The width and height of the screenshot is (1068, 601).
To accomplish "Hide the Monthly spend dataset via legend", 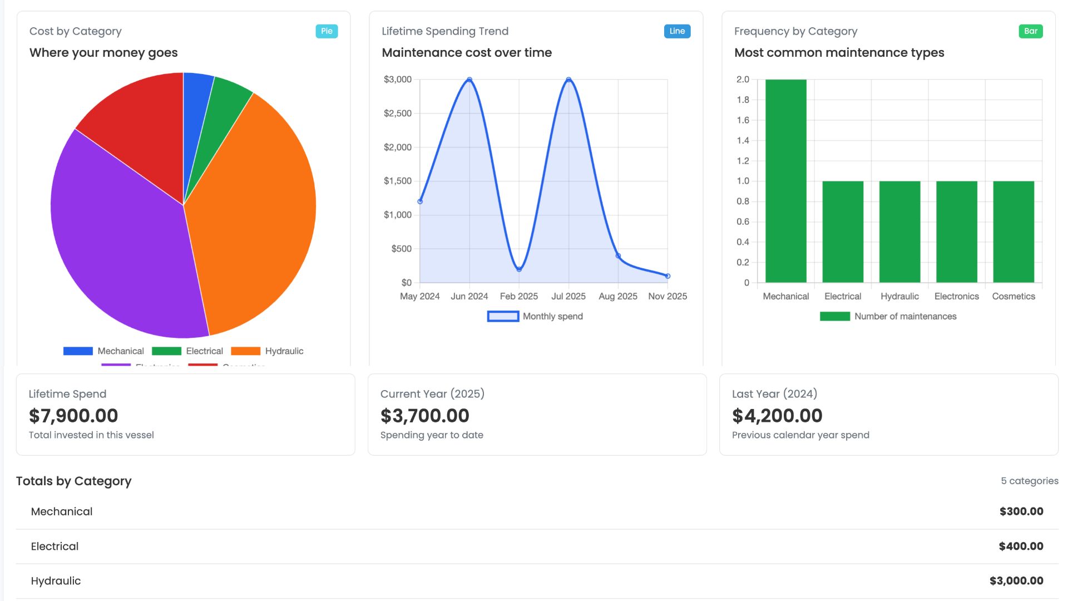I will click(535, 317).
